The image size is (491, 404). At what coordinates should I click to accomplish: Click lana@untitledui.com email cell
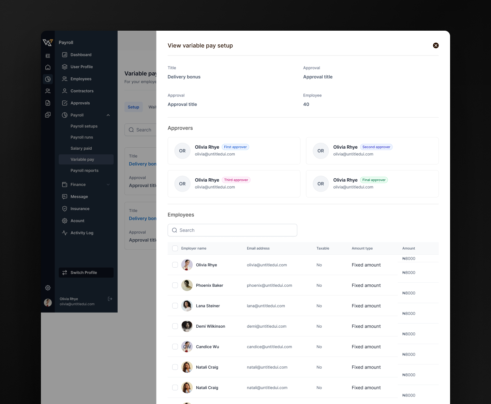tap(266, 306)
